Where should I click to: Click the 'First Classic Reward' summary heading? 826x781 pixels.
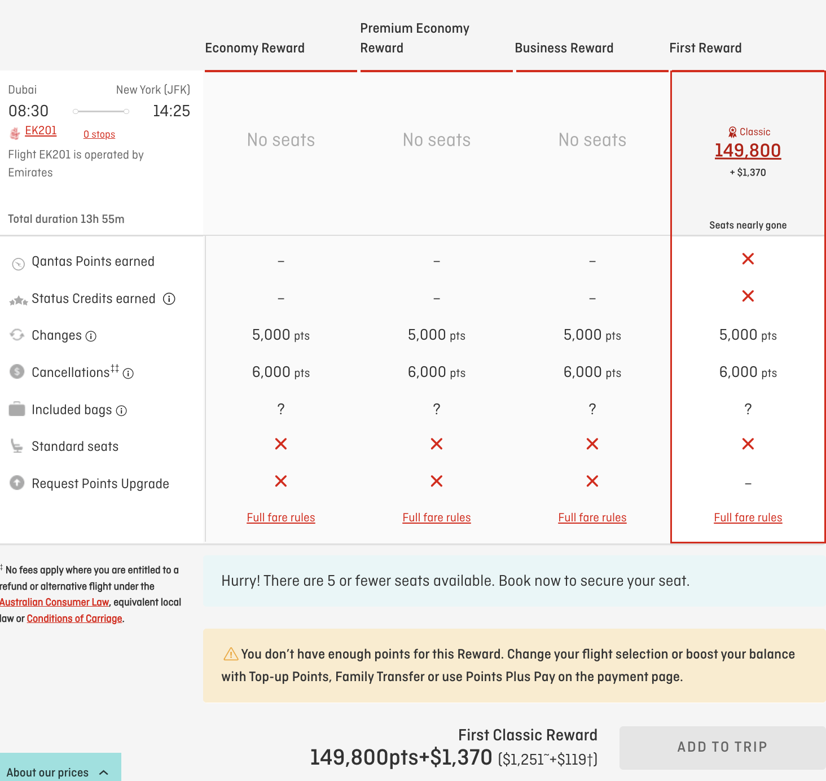click(528, 735)
